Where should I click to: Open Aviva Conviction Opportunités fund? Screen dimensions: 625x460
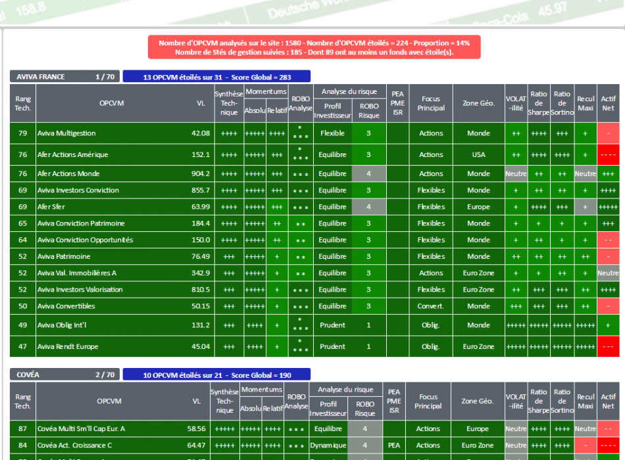click(x=86, y=240)
